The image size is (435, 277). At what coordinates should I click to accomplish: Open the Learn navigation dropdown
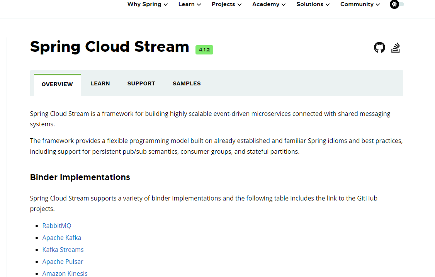(x=189, y=4)
